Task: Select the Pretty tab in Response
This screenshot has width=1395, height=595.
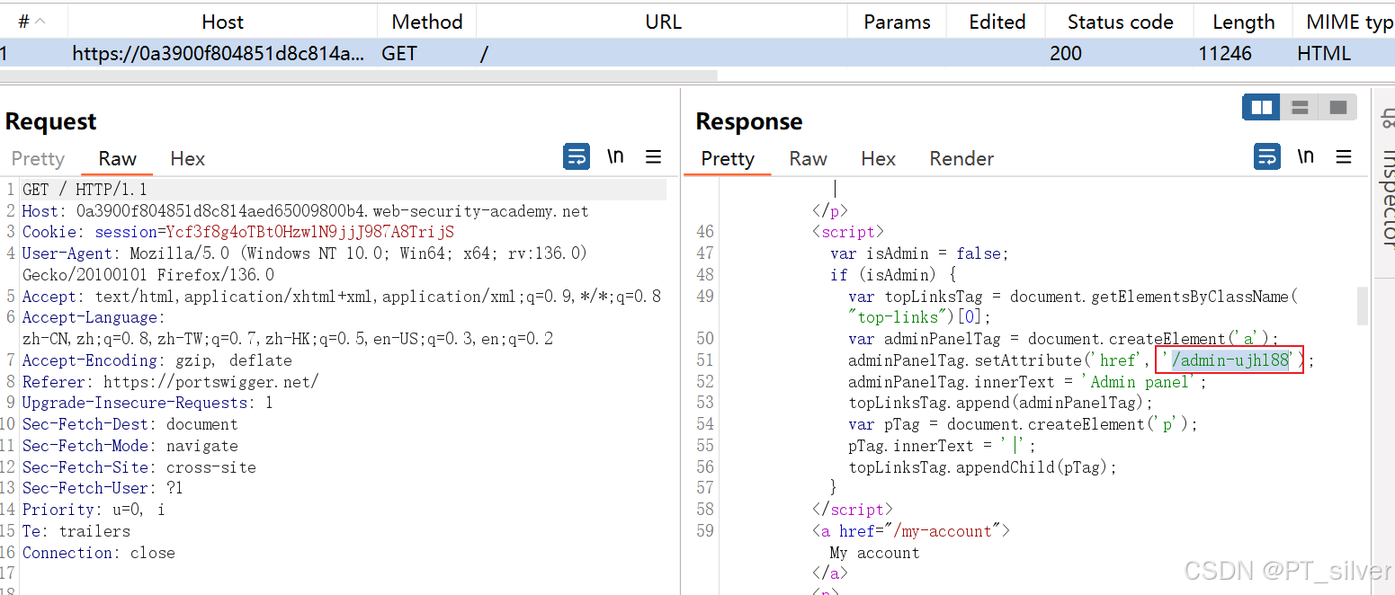Action: [x=728, y=158]
